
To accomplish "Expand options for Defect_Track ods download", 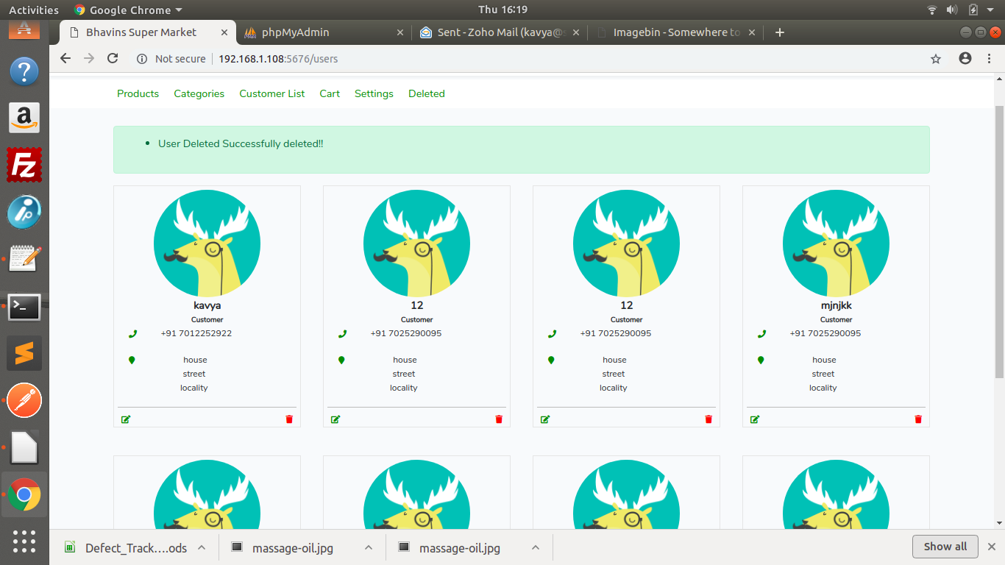I will (201, 547).
